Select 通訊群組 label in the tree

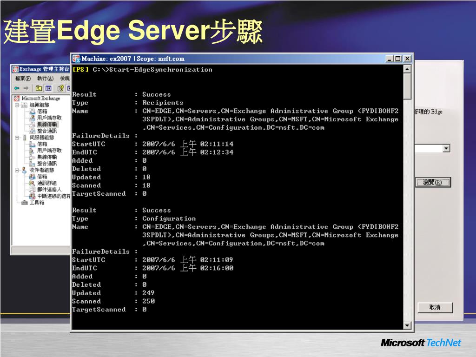tap(47, 183)
